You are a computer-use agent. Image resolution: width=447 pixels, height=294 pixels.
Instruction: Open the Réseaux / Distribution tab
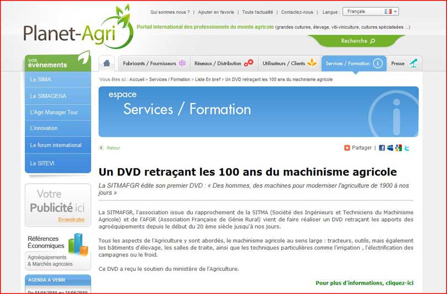[224, 64]
